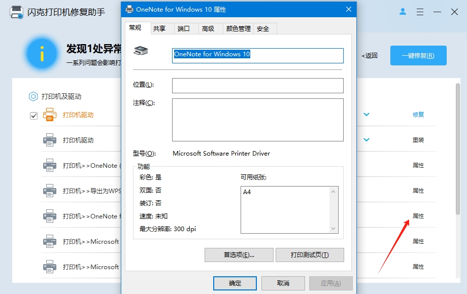Click the 最大分辨率: 300 dpi text

[168, 229]
